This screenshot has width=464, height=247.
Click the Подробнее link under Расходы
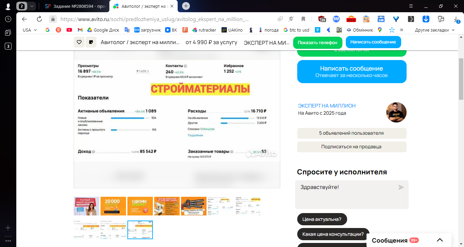(x=195, y=135)
